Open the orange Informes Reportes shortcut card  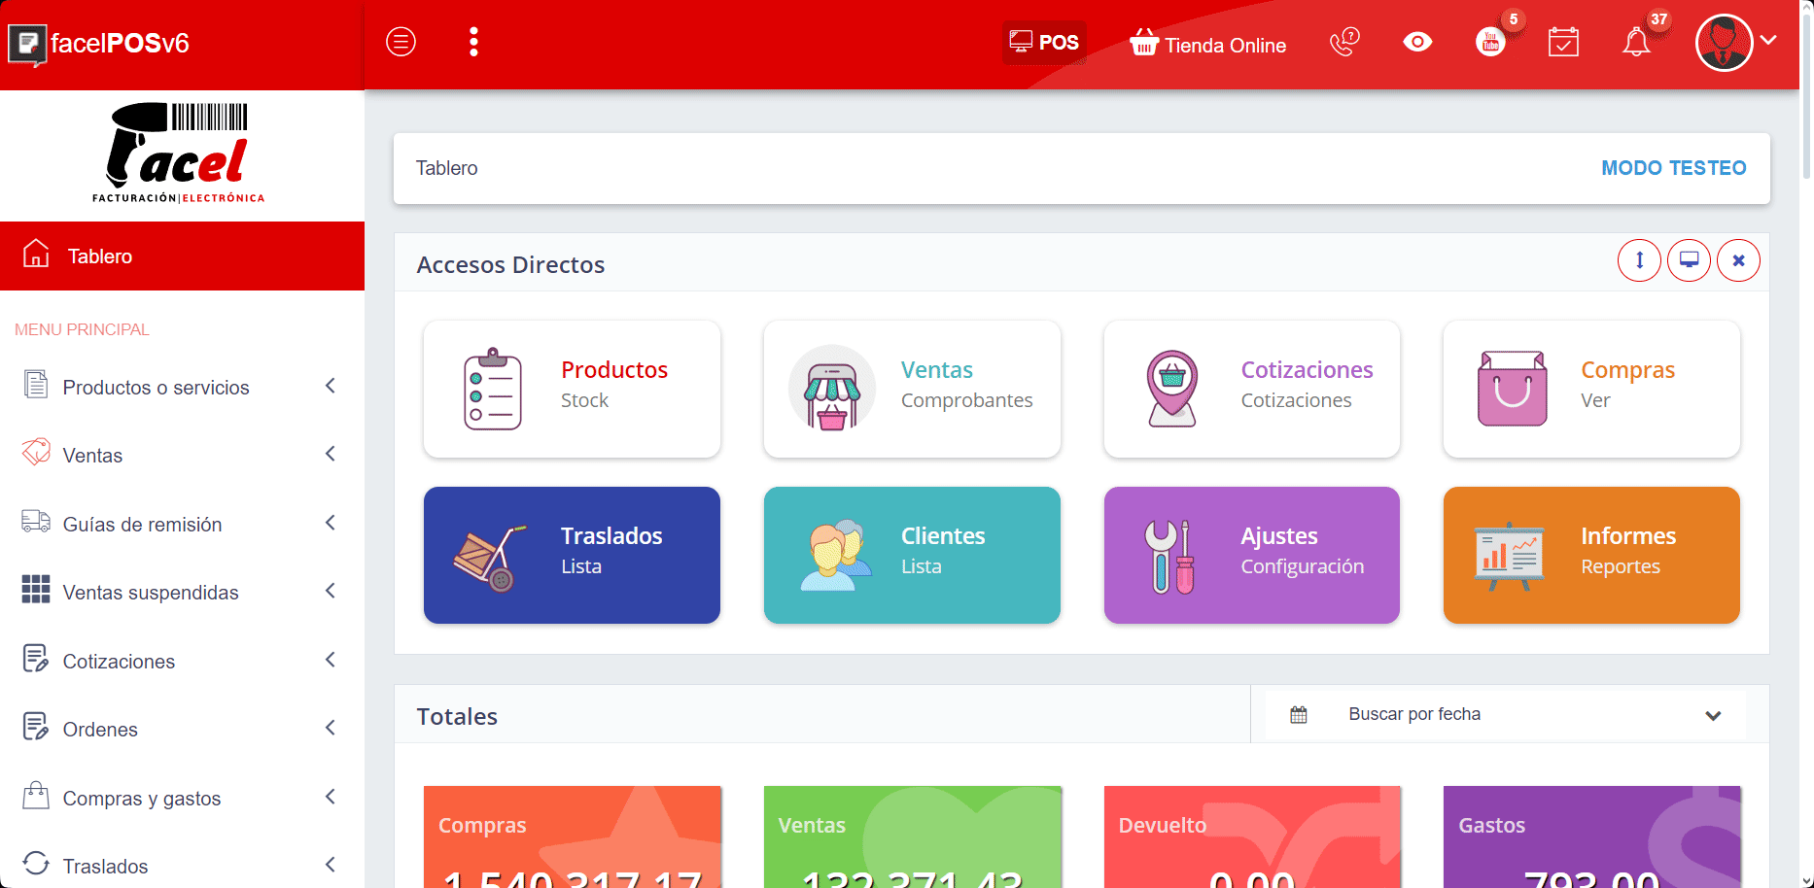tap(1590, 555)
